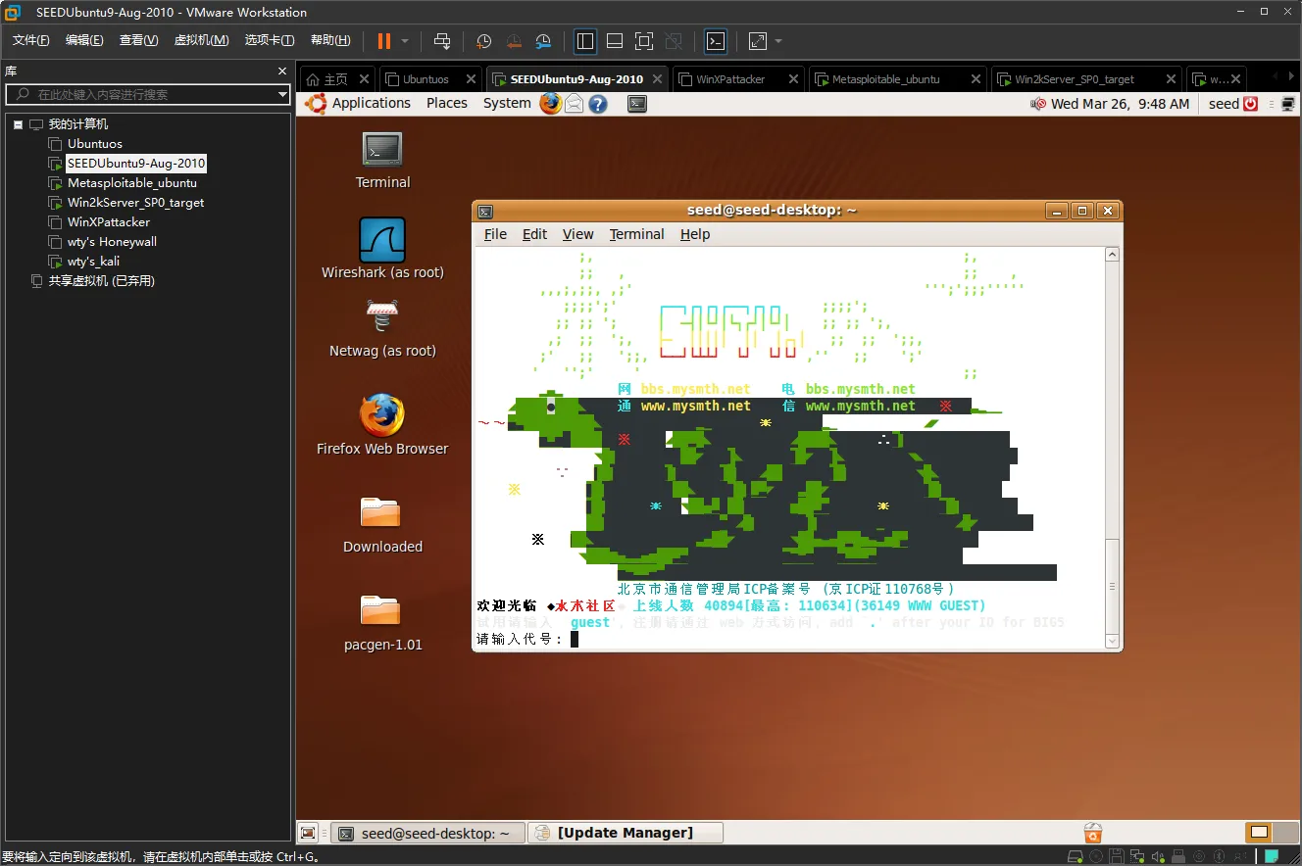This screenshot has width=1302, height=866.
Task: Select wty's_kali in the library tree
Action: point(93,262)
